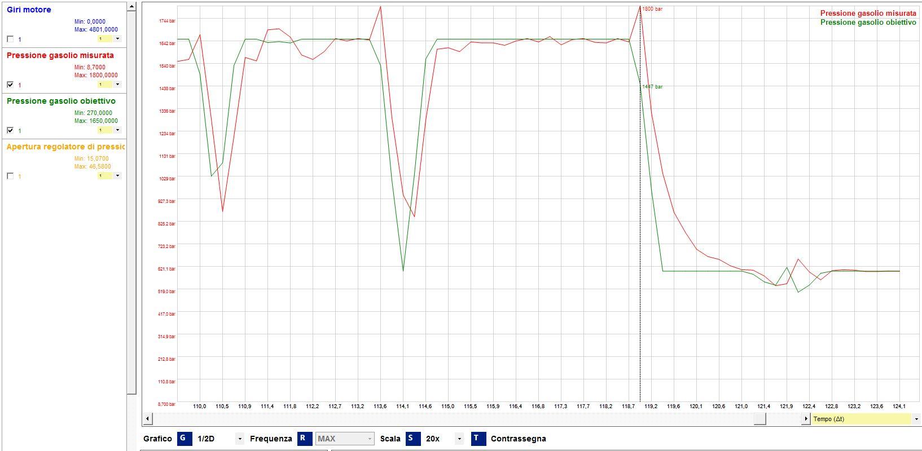922x451 pixels.
Task: Click the blue T Contrassegna icon
Action: coord(478,439)
